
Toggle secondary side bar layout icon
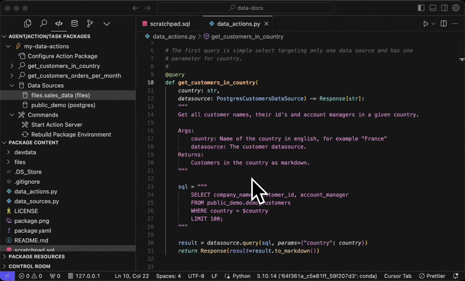pos(444,8)
